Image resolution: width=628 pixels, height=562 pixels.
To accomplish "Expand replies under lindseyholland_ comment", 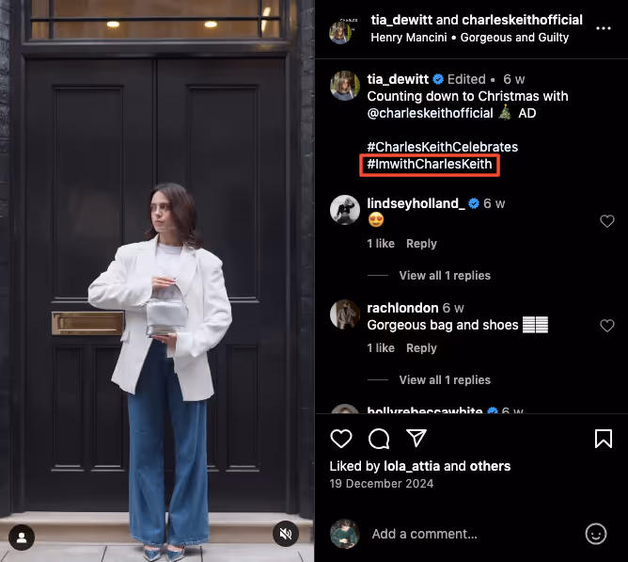I will (x=445, y=276).
